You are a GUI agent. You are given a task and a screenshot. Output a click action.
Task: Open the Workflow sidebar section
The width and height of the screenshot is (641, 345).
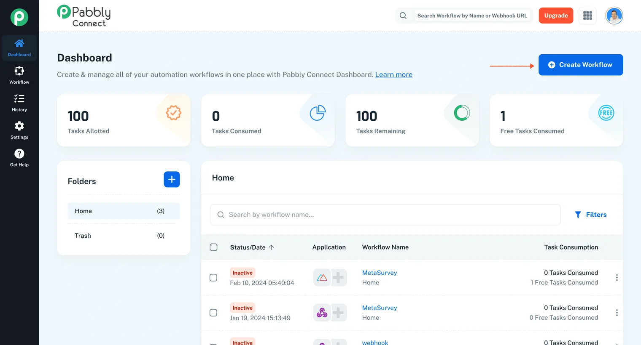coord(19,75)
